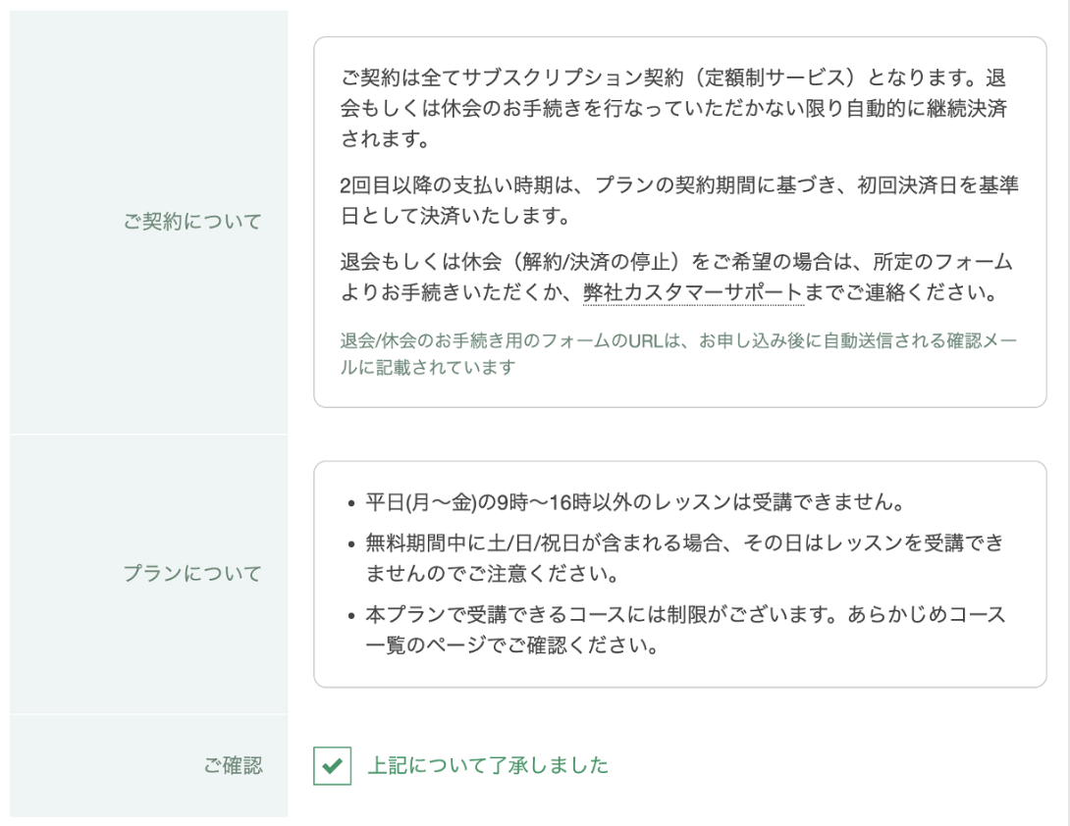
Task: Click the 上記について了承しました label text
Action: 488,765
